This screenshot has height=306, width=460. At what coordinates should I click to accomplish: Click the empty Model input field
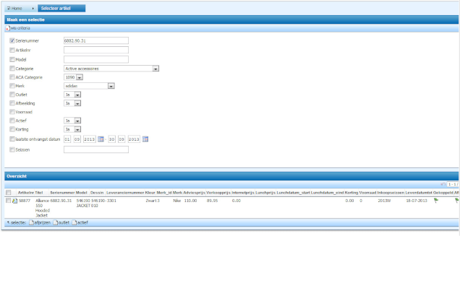(x=96, y=59)
